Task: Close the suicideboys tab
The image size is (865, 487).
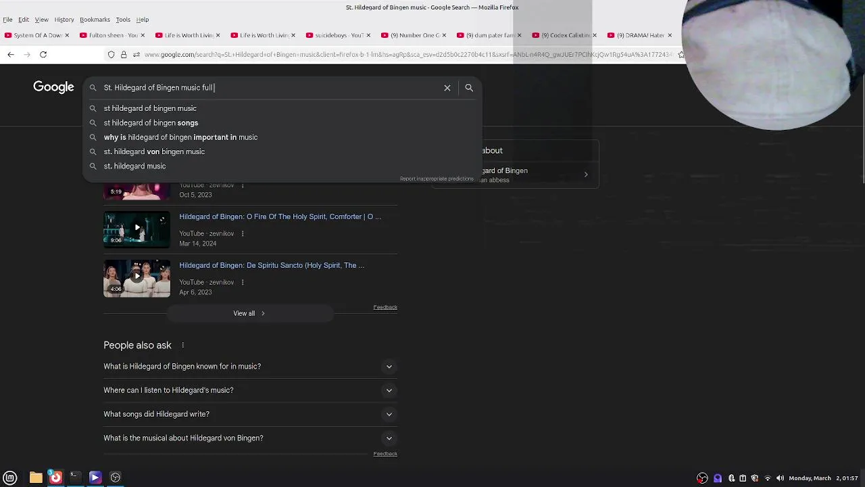Action: pos(368,35)
